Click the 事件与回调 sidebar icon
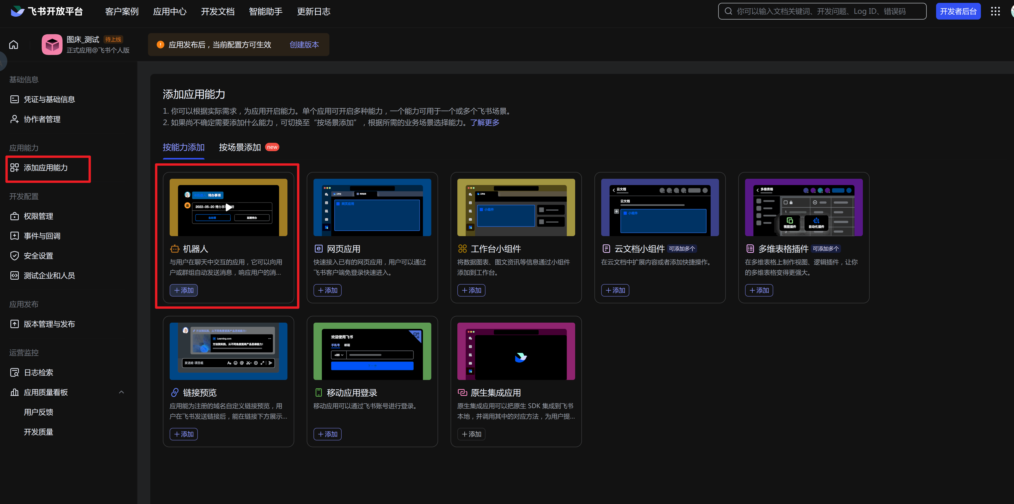The height and width of the screenshot is (504, 1014). point(15,236)
